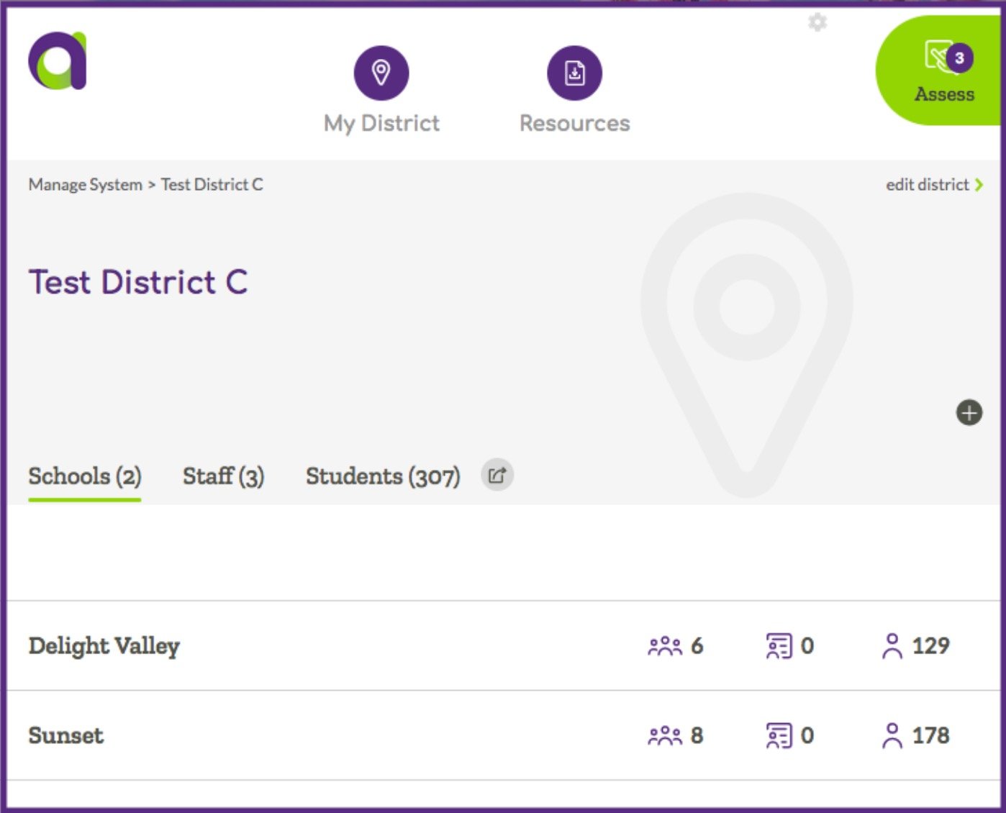Click the staff group icon for Delight Valley
Image resolution: width=1006 pixels, height=813 pixels.
point(666,646)
